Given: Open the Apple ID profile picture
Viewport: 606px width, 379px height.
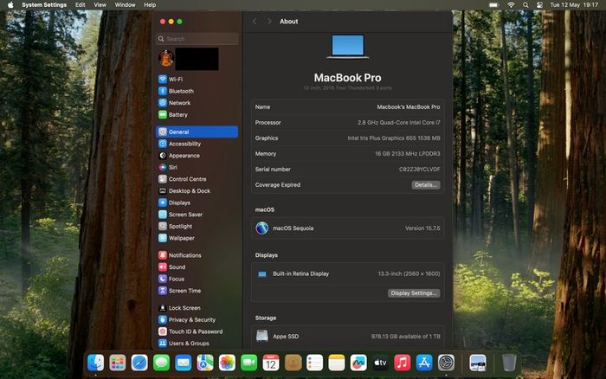Looking at the screenshot, I should pyautogui.click(x=166, y=58).
